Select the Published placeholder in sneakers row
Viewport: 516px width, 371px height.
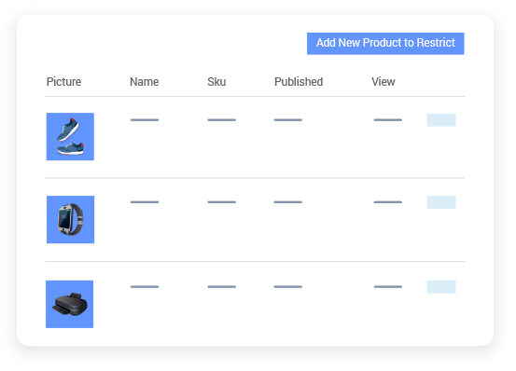[x=288, y=120]
